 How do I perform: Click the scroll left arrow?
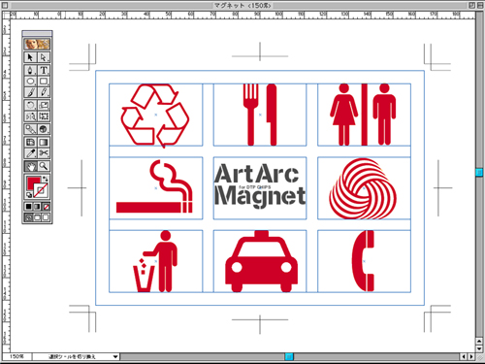click(464, 356)
